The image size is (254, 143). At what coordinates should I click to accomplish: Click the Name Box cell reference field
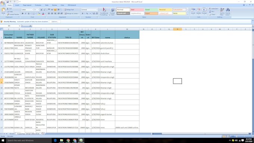[10, 26]
